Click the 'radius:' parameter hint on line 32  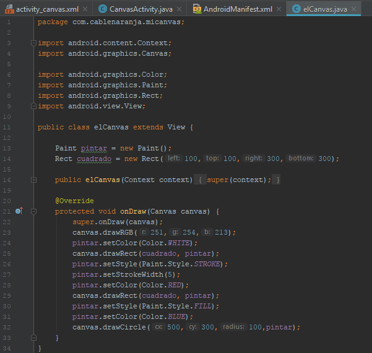coord(233,326)
